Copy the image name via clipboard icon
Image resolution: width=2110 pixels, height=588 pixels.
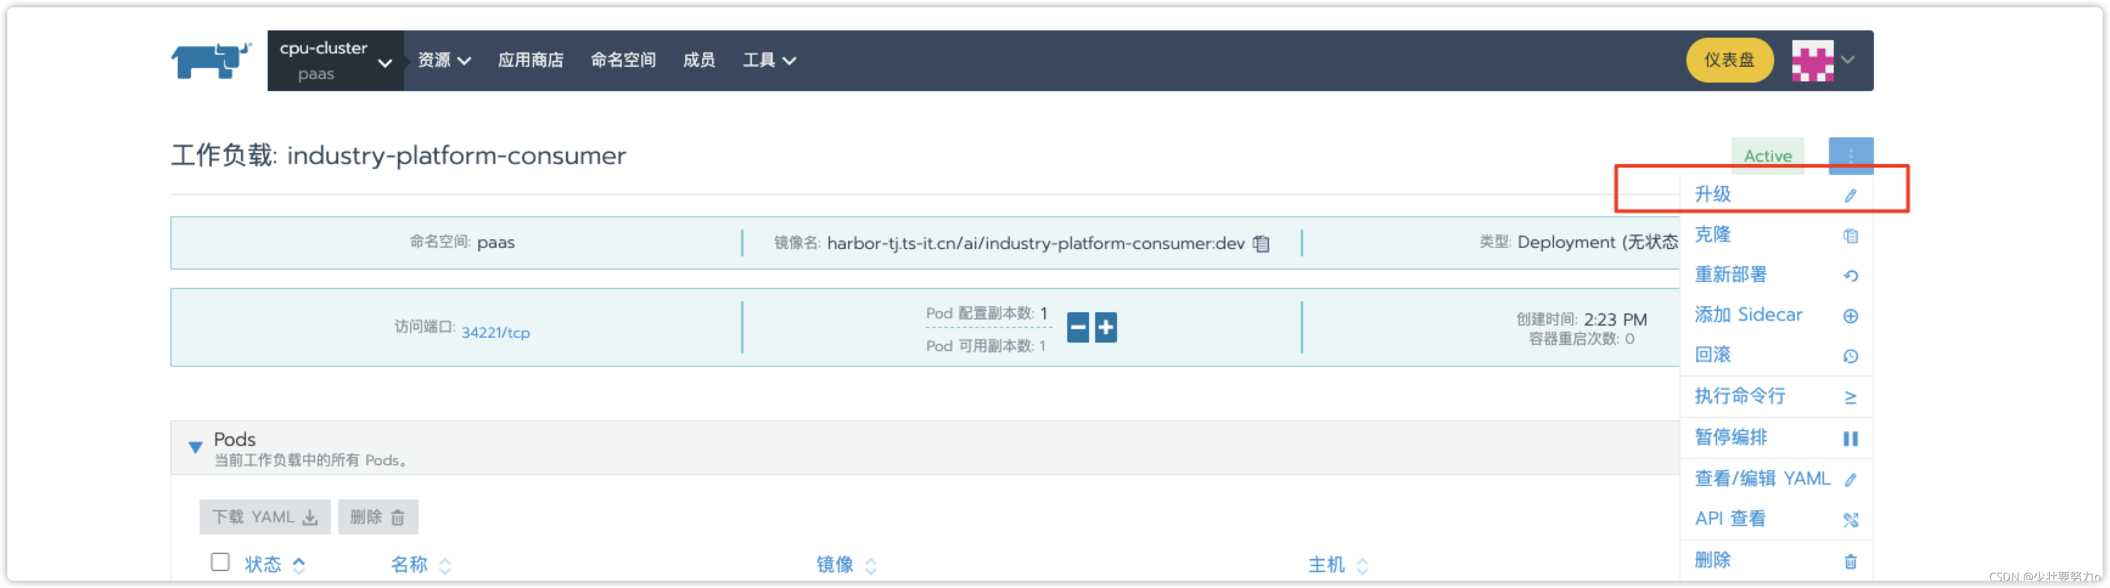coord(1261,244)
